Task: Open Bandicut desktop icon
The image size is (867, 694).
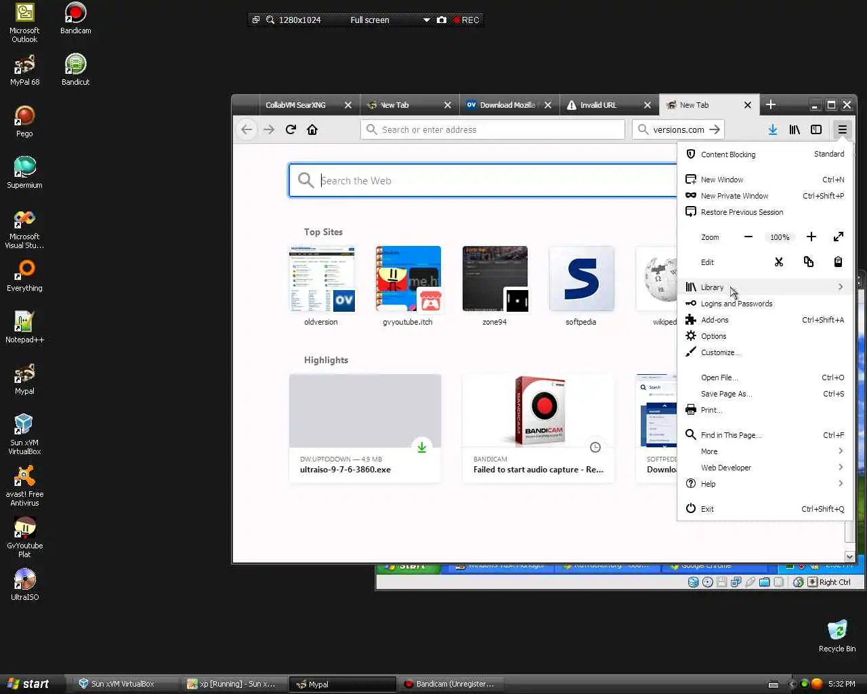Action: click(x=75, y=70)
